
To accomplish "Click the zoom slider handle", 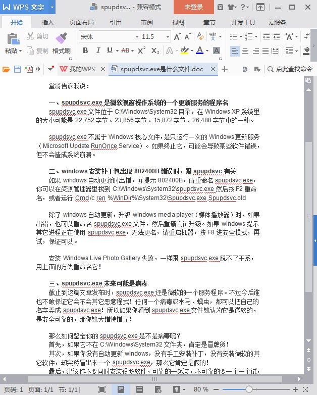I will coord(249,389).
